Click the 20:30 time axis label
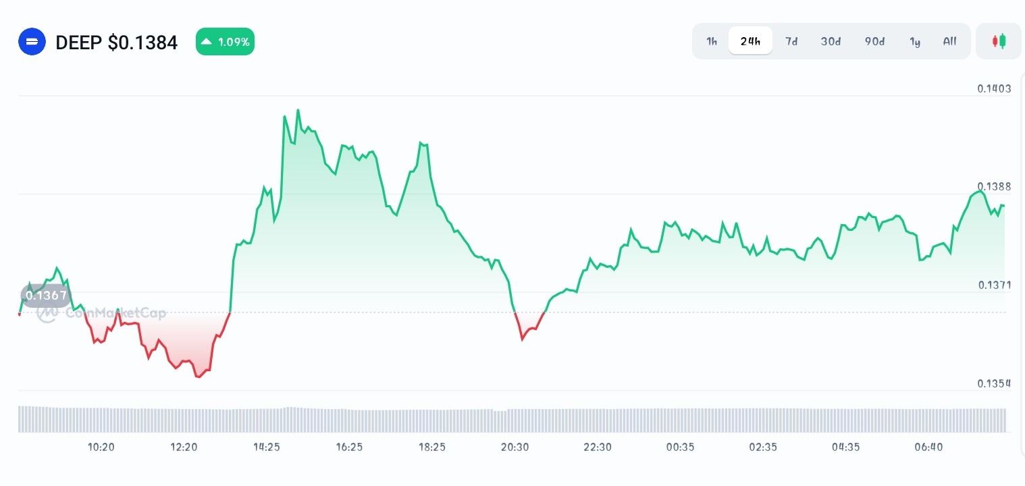Viewport: 1025px width, 486px height. (x=515, y=447)
